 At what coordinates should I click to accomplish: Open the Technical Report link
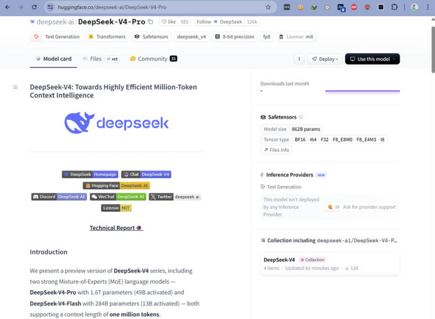click(116, 228)
